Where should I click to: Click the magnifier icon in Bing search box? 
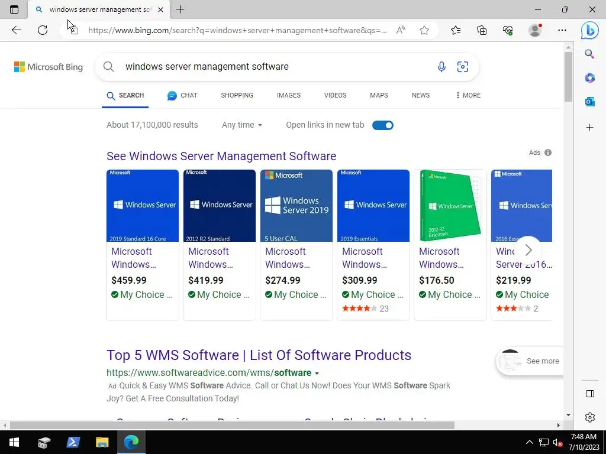tap(109, 67)
